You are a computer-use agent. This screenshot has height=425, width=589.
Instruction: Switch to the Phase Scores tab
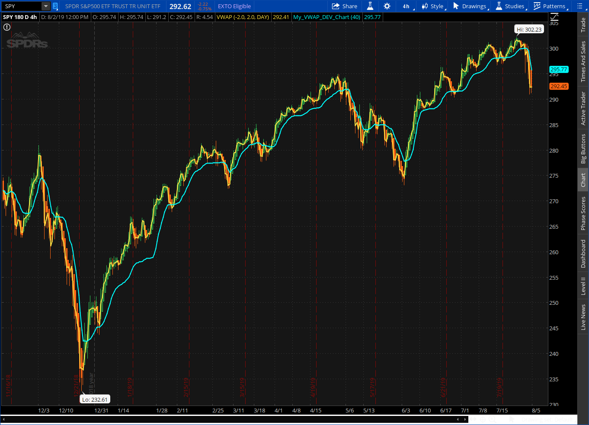pos(583,213)
